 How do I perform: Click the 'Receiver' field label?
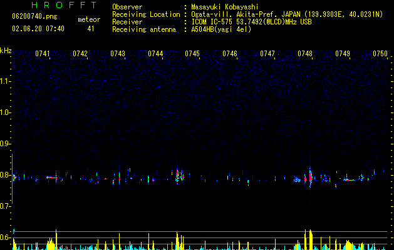point(127,22)
